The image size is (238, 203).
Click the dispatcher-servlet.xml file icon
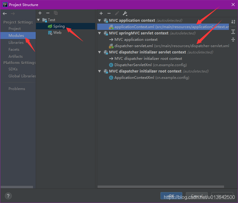click(111, 46)
